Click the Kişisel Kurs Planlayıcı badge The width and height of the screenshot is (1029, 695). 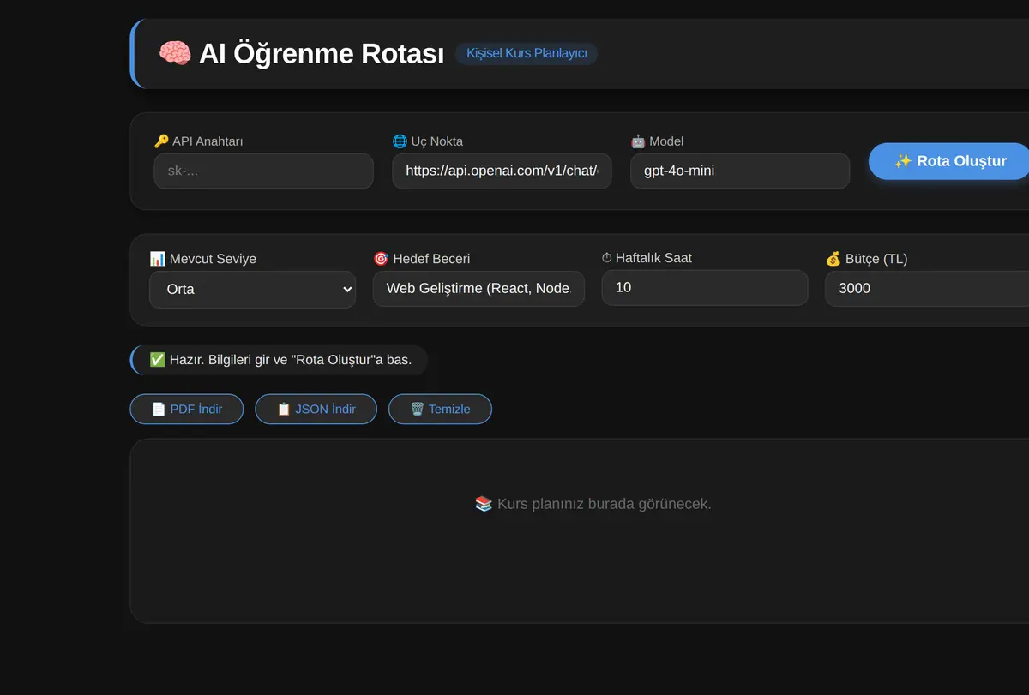[527, 53]
